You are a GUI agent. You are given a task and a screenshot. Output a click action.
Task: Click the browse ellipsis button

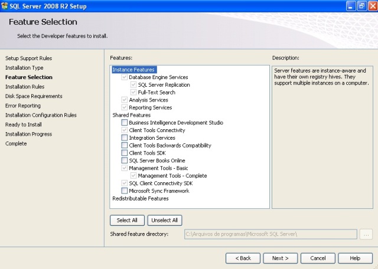[x=366, y=234]
